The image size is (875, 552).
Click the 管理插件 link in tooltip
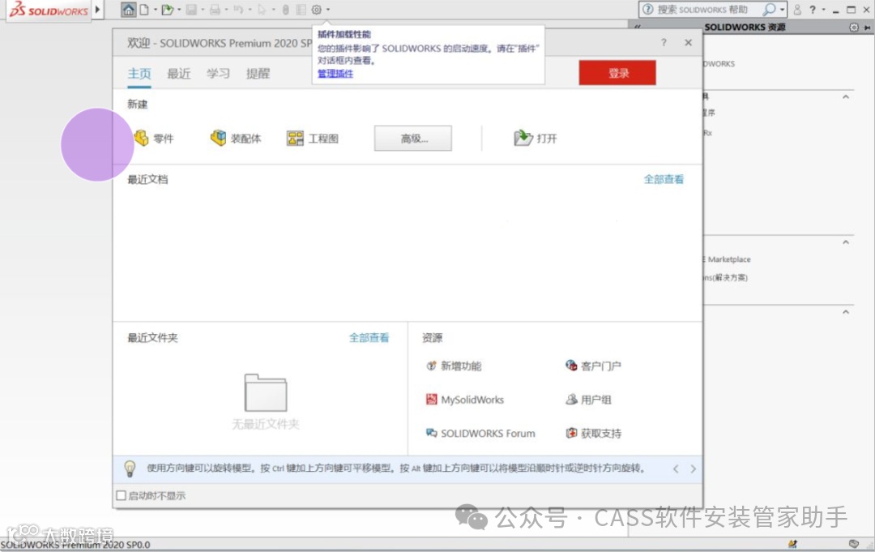tap(335, 74)
